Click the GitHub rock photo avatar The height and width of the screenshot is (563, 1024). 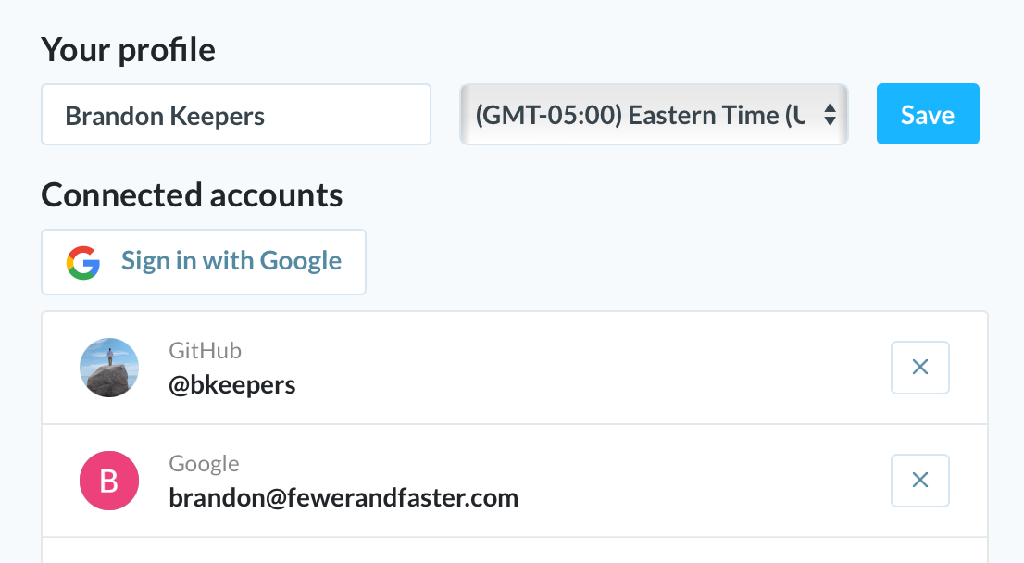click(109, 367)
